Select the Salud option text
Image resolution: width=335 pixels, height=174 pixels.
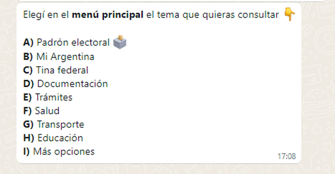click(47, 111)
